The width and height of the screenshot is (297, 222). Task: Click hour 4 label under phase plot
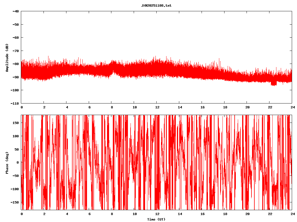(x=67, y=214)
